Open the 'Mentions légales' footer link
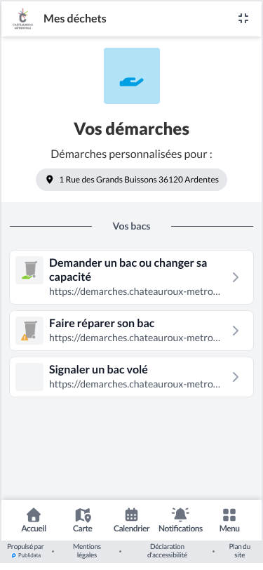The image size is (263, 570). point(87,551)
